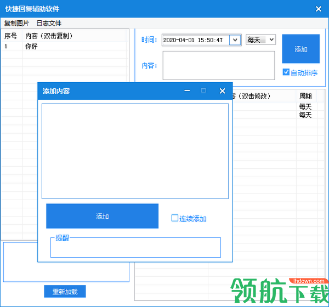Minimize the 添加内容 dialog

coord(187,90)
